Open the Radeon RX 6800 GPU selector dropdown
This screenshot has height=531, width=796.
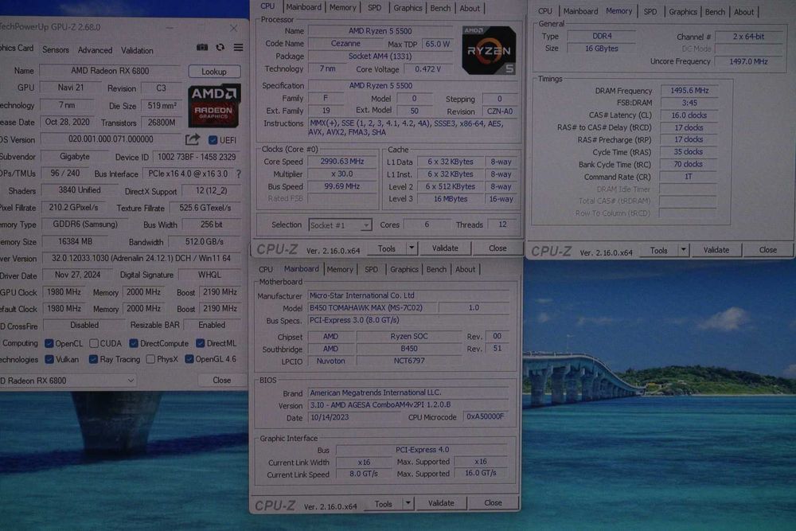(x=68, y=381)
